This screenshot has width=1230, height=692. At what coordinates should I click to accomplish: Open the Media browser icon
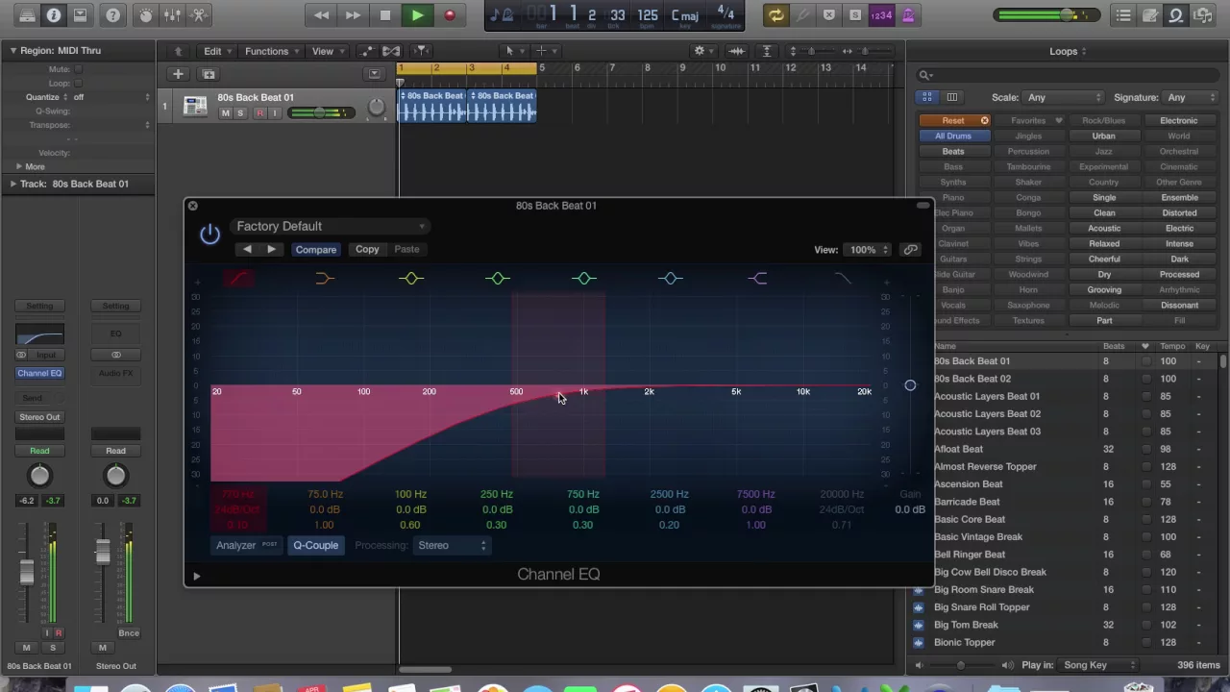click(1203, 15)
